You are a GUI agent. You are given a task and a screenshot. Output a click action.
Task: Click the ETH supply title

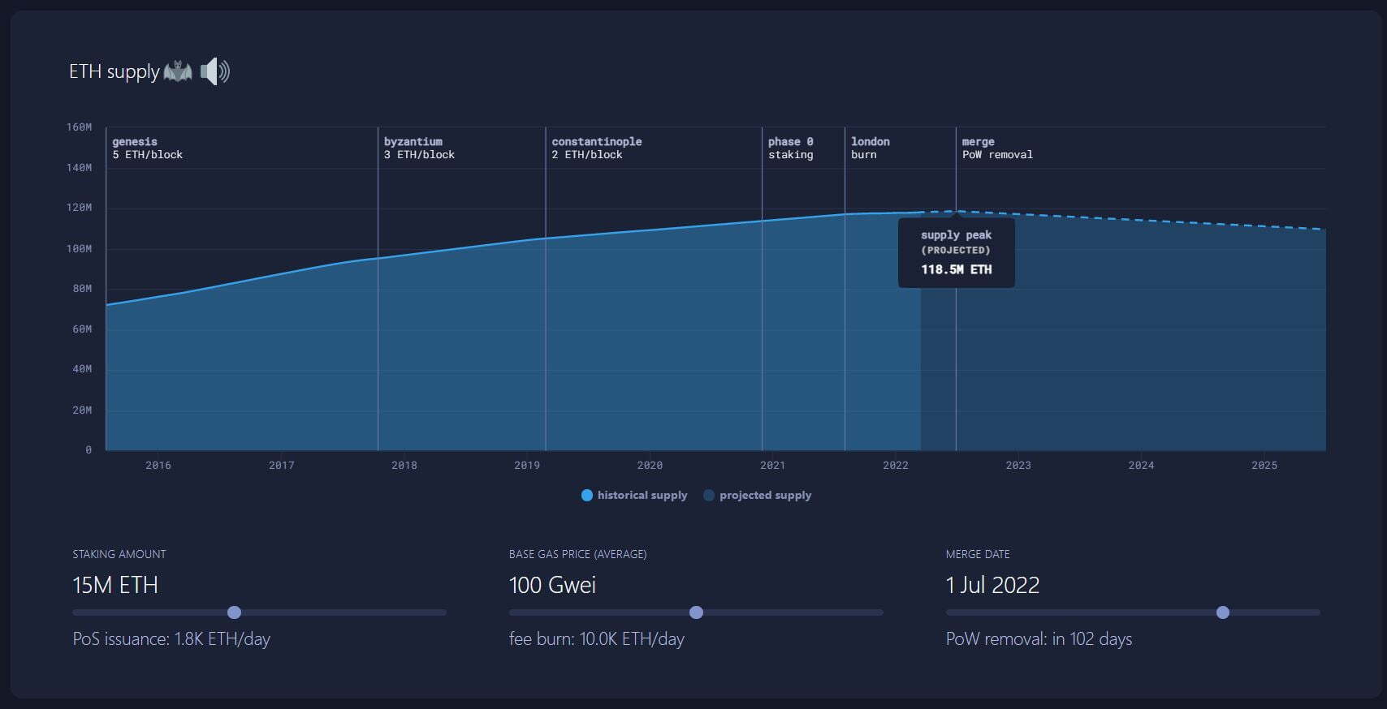coord(115,72)
